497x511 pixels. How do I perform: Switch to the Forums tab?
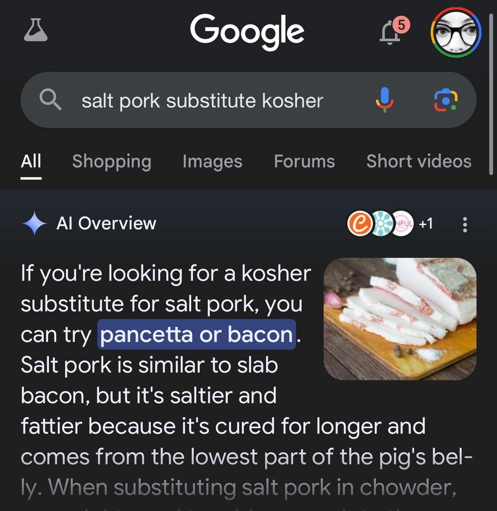304,161
